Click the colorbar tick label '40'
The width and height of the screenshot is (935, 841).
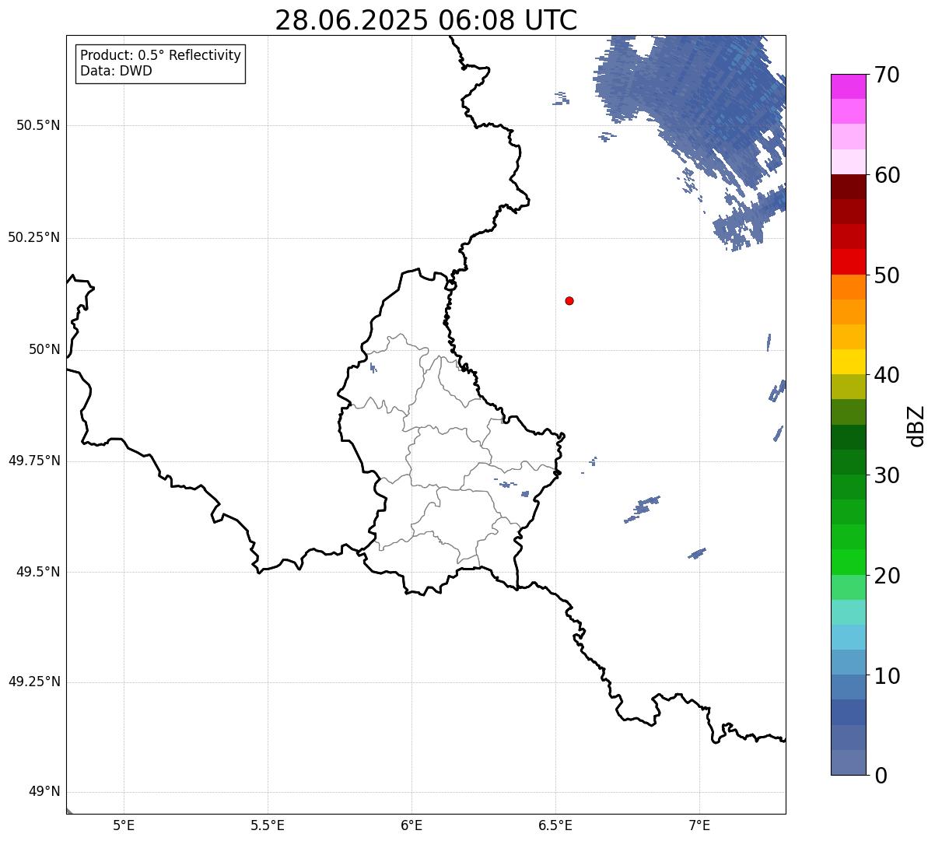887,375
